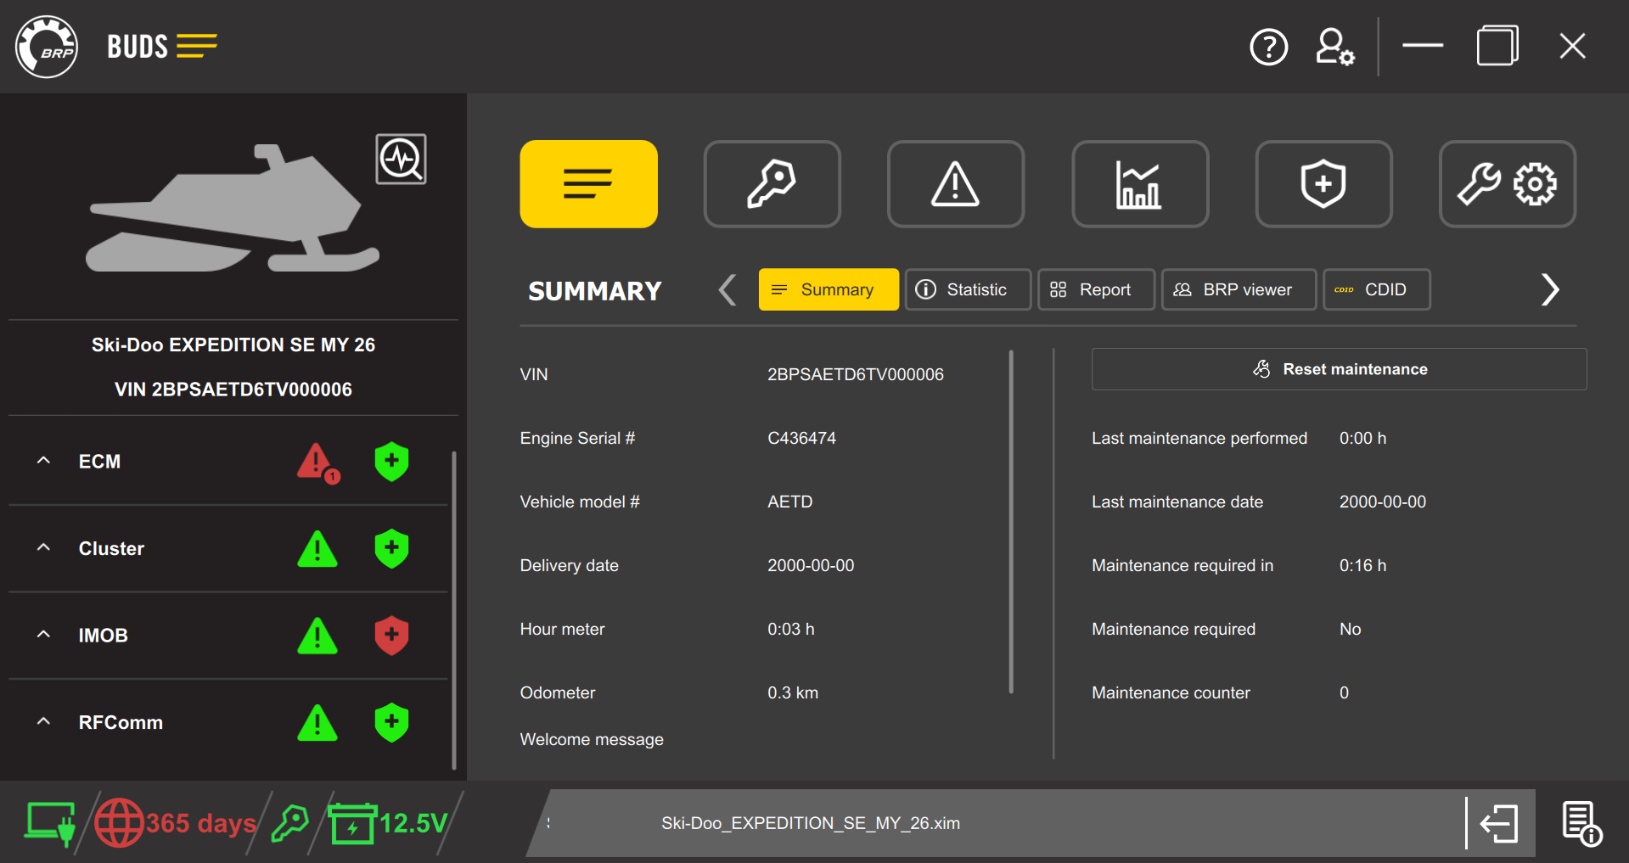Open the session log icon bottom right
Viewport: 1629px width, 863px height.
click(x=1580, y=822)
